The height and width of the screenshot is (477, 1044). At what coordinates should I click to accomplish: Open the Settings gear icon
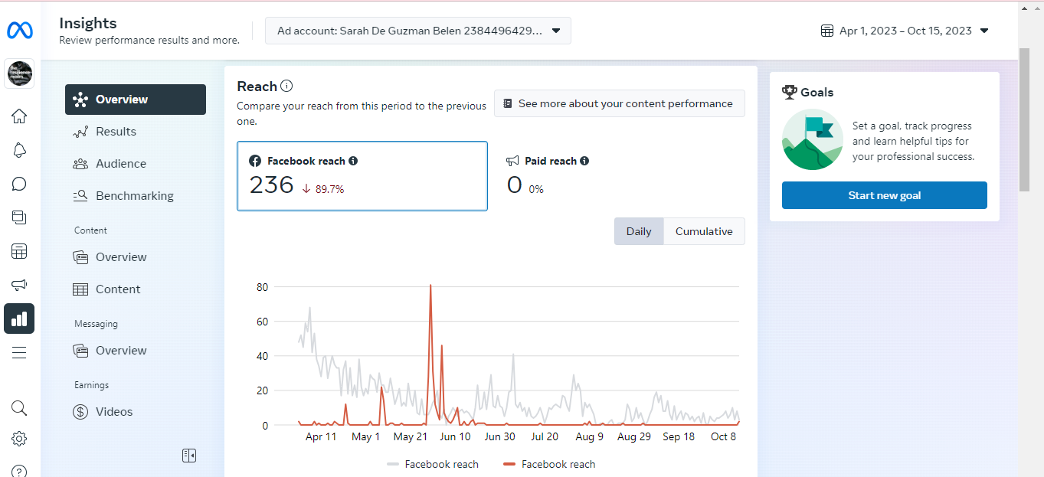[19, 439]
